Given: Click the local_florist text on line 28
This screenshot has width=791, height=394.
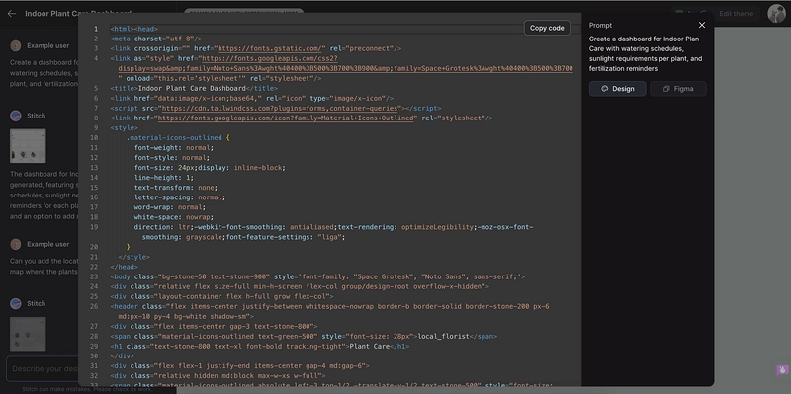Looking at the screenshot, I should (443, 336).
